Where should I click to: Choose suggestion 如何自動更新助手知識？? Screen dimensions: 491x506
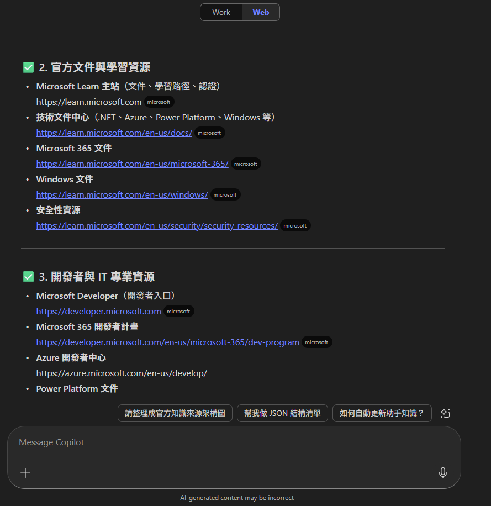coord(382,413)
